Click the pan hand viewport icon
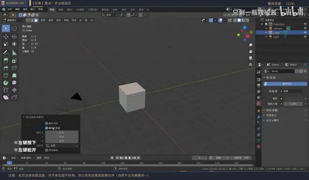 pyautogui.click(x=250, y=51)
